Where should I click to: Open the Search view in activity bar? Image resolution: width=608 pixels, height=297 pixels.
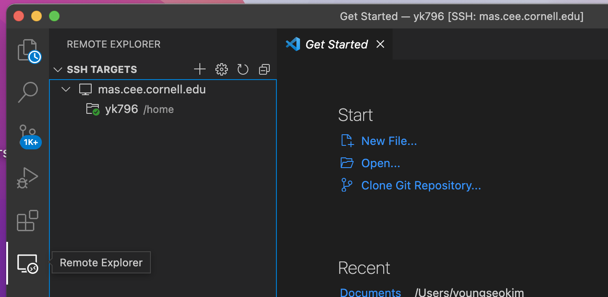tap(28, 92)
